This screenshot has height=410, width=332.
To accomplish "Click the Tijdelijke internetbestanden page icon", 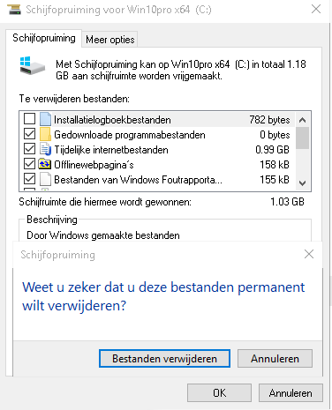I will (45, 149).
